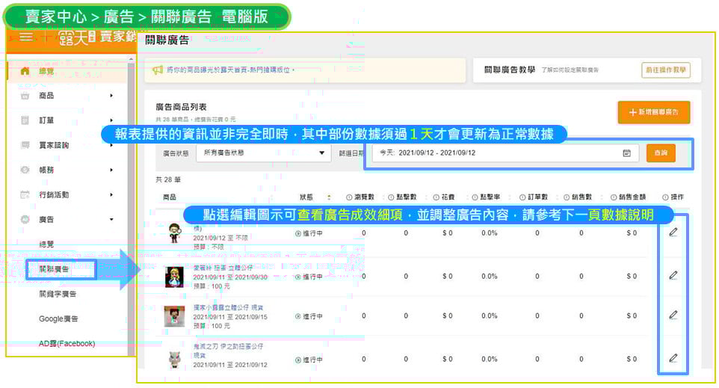This screenshot has height=388, width=719.
Task: Click the info icon beside 瀏覽數 column
Action: [x=350, y=197]
